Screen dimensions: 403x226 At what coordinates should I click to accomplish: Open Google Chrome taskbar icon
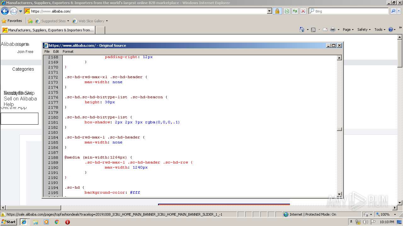[57, 222]
